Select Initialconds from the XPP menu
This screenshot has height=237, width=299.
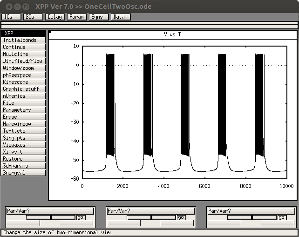pyautogui.click(x=23, y=40)
